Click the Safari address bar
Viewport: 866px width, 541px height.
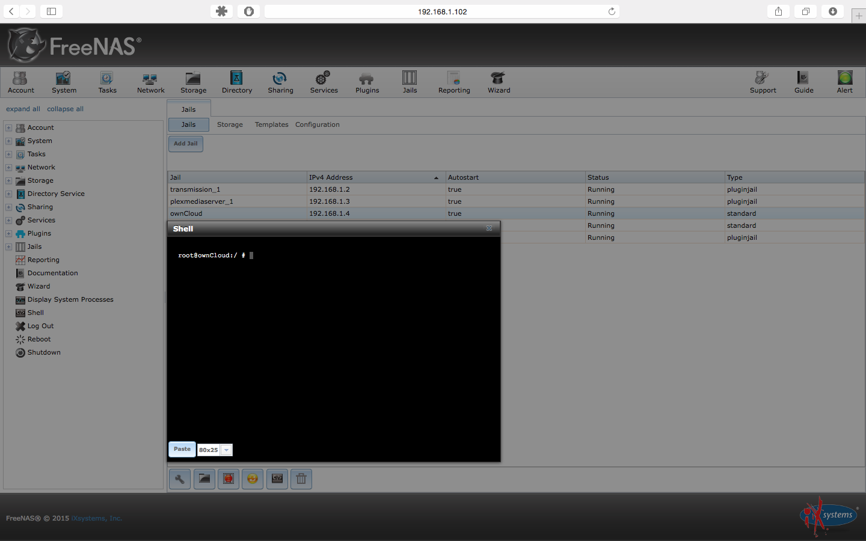[x=442, y=11]
